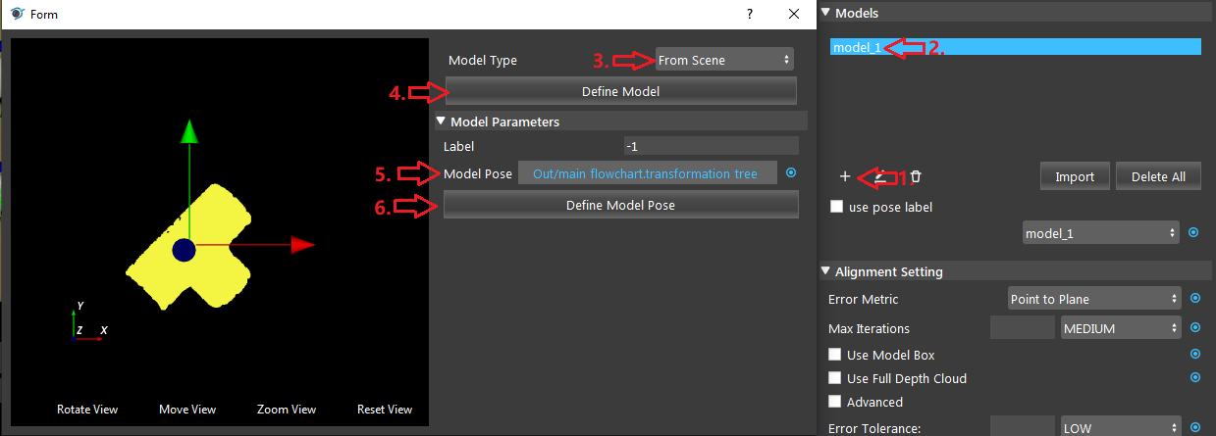The height and width of the screenshot is (436, 1216).
Task: Click the trash icon to delete model
Action: tap(915, 176)
